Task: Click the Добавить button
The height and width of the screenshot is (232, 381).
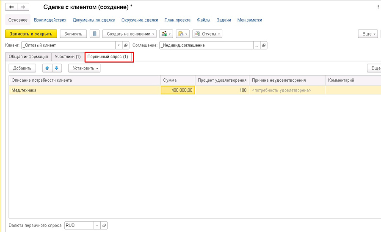Action: (x=22, y=68)
